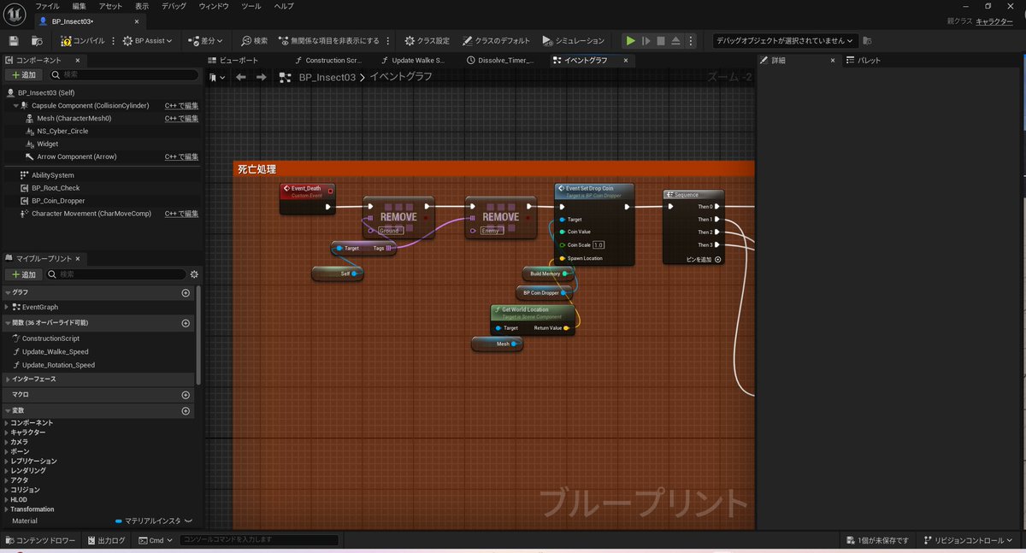Open ヘルプ menu
Viewport: 1026px width, 553px height.
284,6
